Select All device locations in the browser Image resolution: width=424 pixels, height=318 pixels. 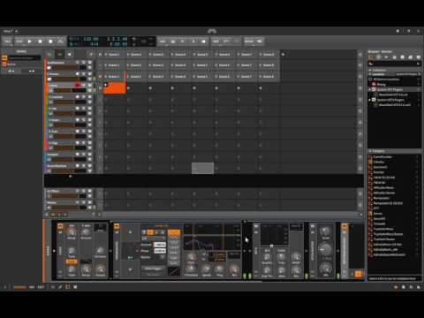[386, 79]
